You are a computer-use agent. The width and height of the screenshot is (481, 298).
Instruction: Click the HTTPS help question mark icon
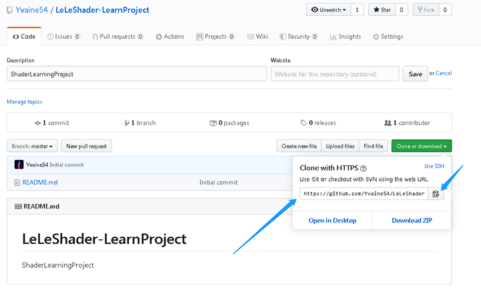tap(363, 168)
